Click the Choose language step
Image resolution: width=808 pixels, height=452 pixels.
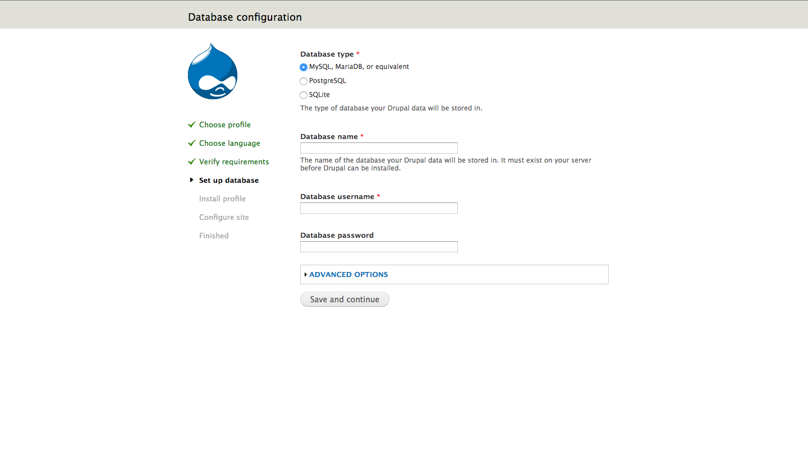(229, 143)
